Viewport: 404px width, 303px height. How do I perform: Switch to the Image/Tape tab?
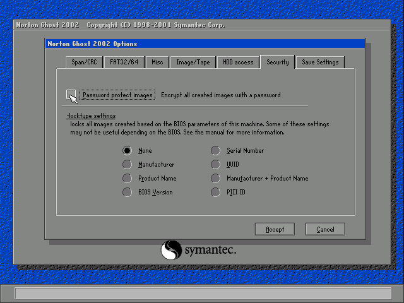point(193,62)
